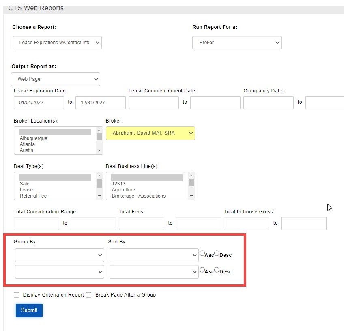Expand the second Sort By dropdown
This screenshot has height=331, width=344.
point(154,272)
